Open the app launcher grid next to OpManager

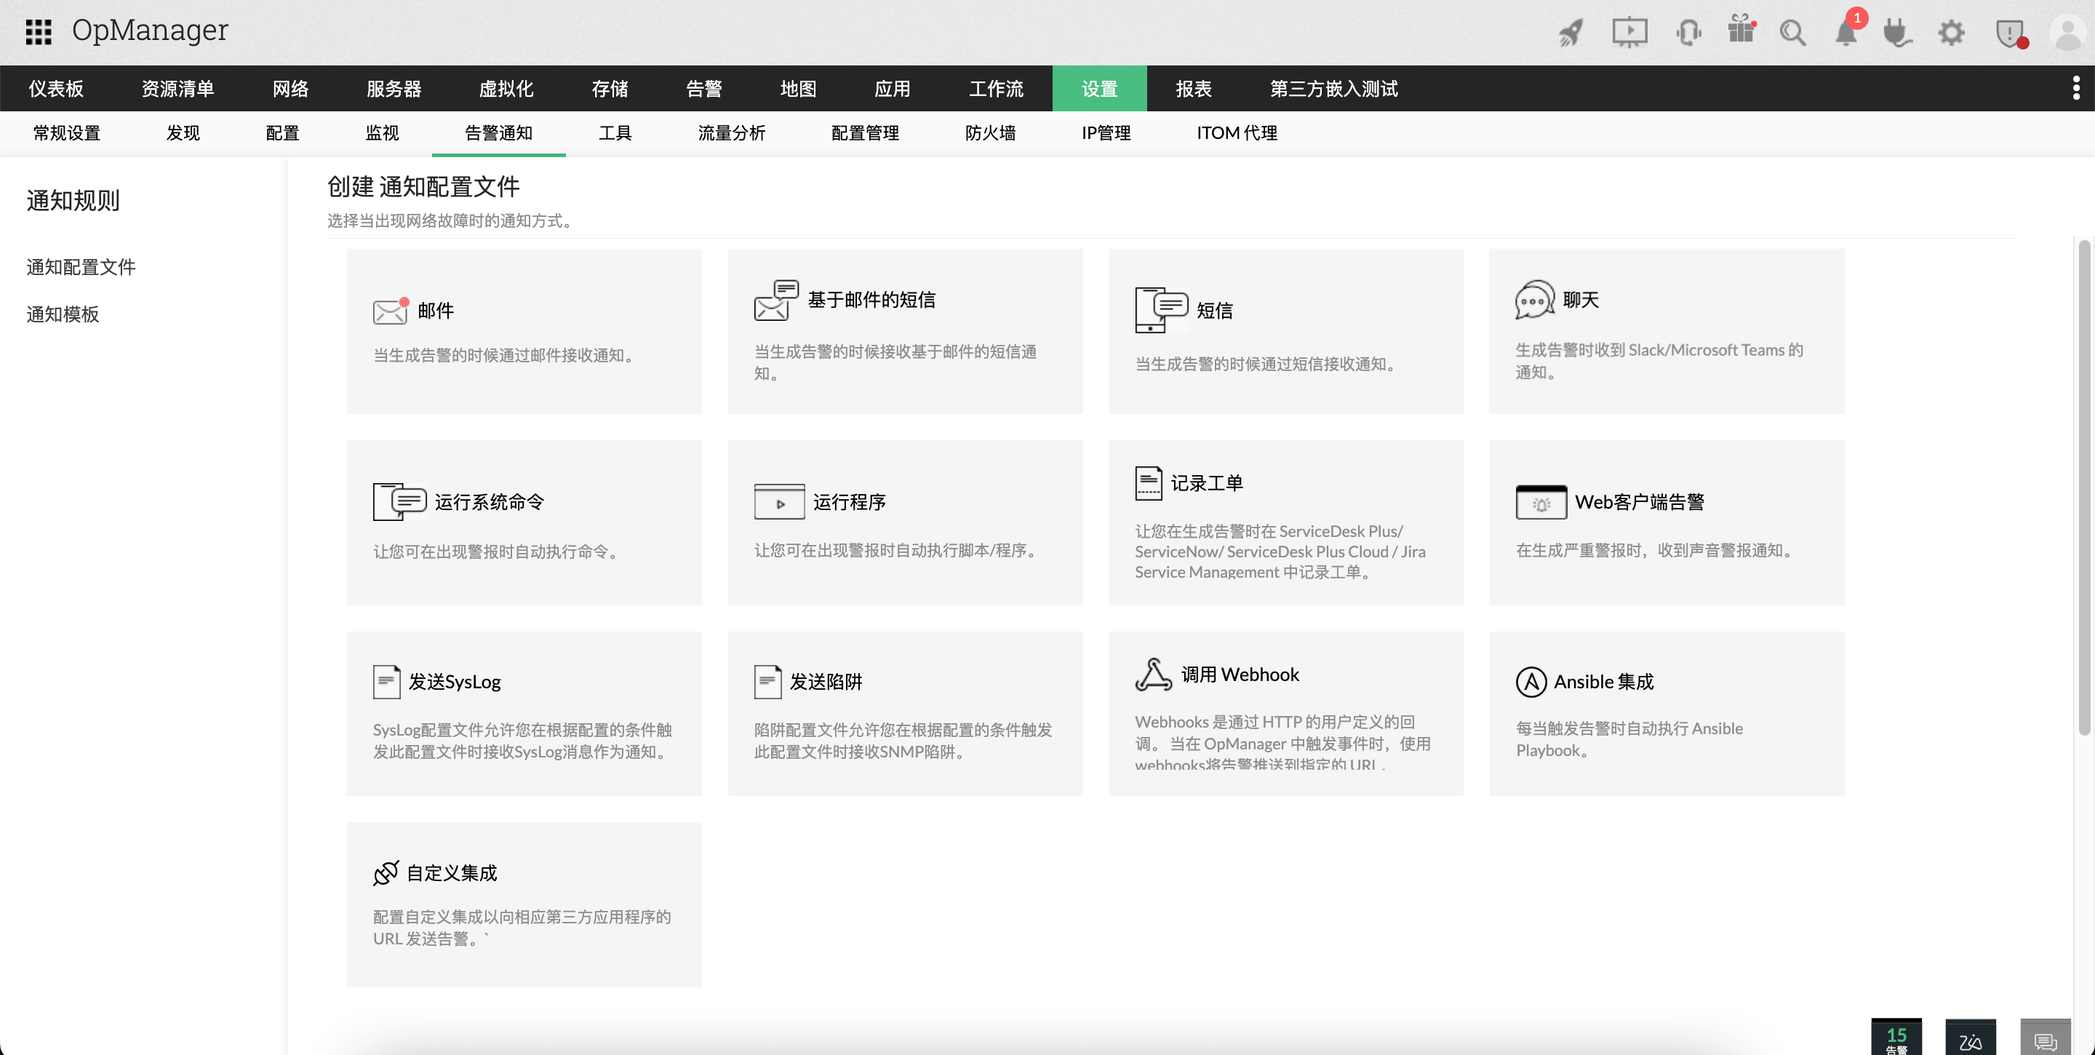[x=37, y=32]
